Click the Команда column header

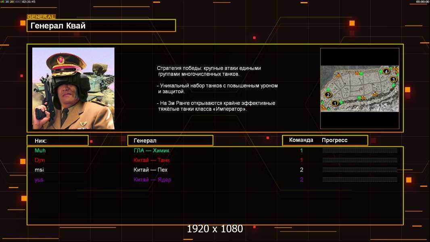[x=301, y=140]
